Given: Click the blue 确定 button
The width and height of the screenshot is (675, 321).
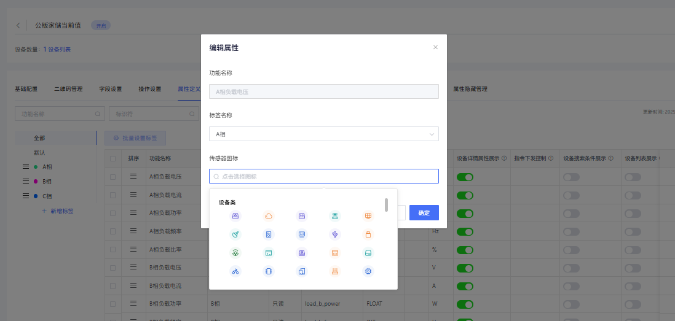Looking at the screenshot, I should pyautogui.click(x=424, y=212).
